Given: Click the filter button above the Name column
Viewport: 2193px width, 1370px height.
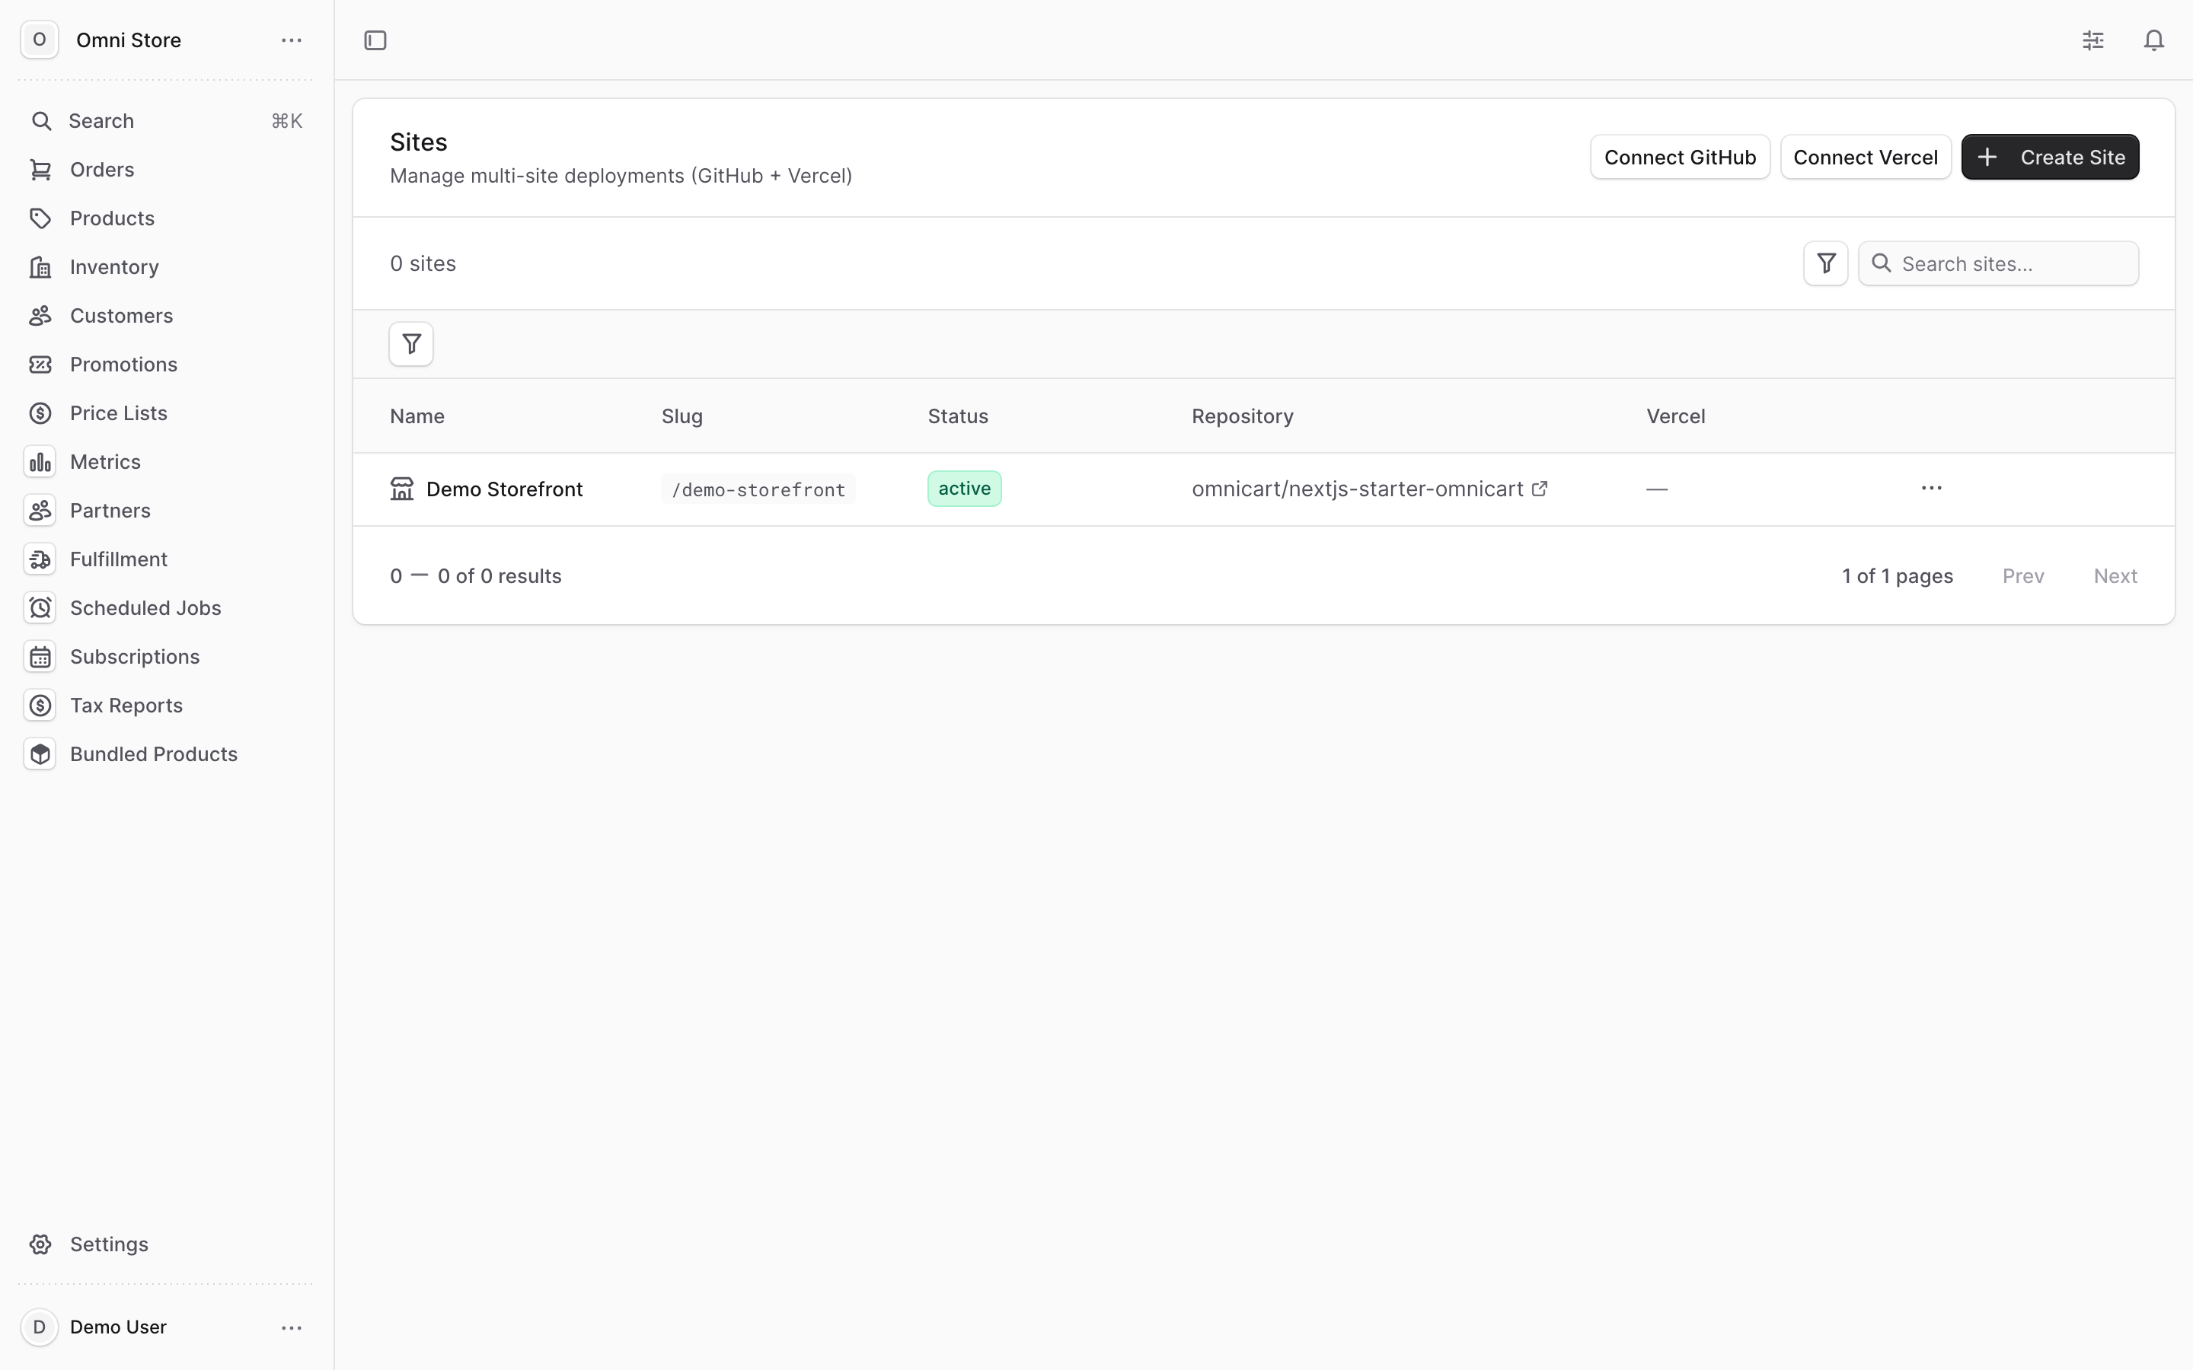Looking at the screenshot, I should pyautogui.click(x=411, y=344).
